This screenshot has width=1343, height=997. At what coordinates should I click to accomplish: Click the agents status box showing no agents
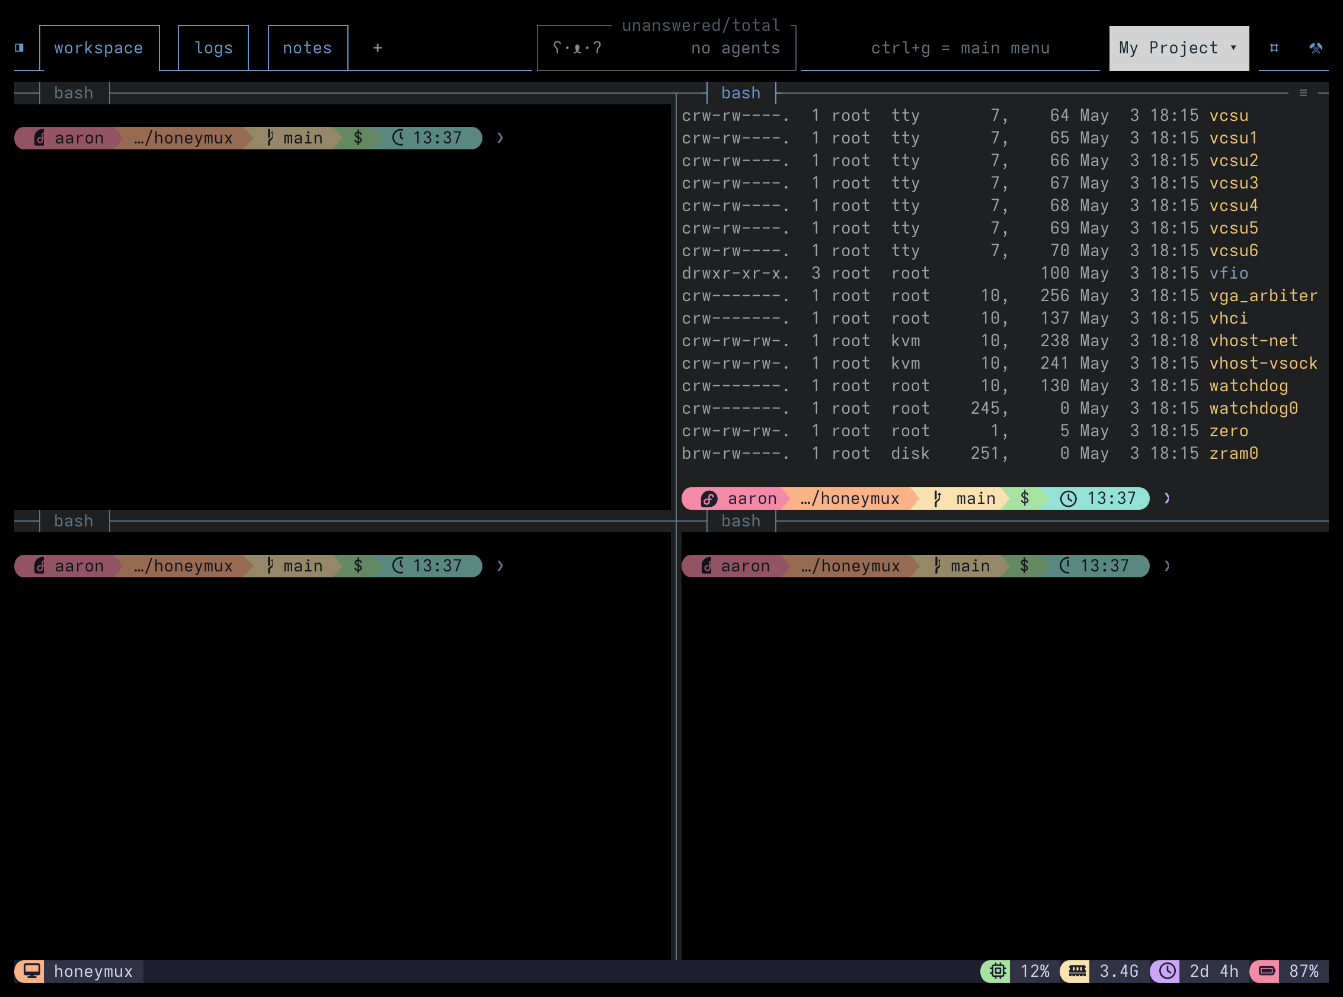(x=666, y=47)
